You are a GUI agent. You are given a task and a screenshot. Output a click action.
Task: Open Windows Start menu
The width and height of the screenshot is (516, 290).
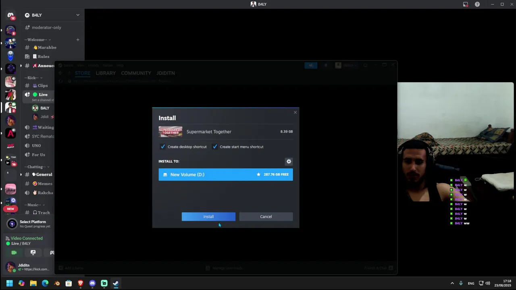coord(10,283)
